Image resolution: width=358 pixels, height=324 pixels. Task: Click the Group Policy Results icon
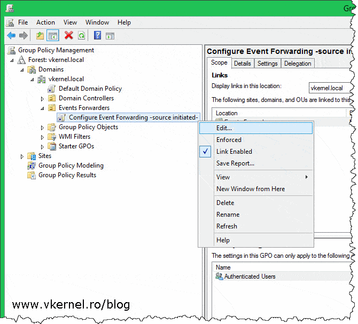point(32,175)
